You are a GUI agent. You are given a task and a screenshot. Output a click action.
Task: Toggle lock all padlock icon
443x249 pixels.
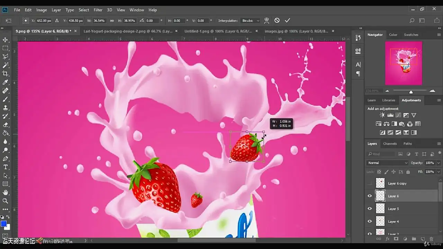point(408,172)
